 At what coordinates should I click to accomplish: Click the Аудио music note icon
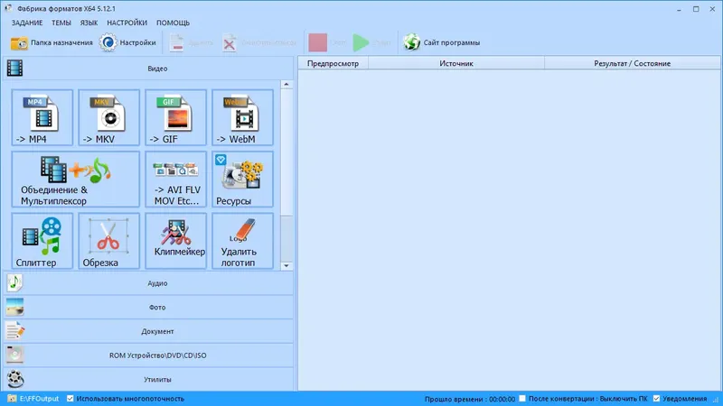14,282
